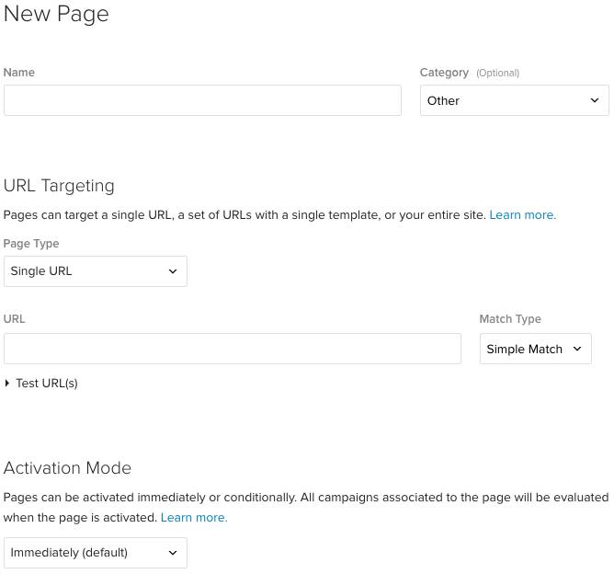This screenshot has height=574, width=614.
Task: Focus the URL input field
Action: (x=232, y=349)
